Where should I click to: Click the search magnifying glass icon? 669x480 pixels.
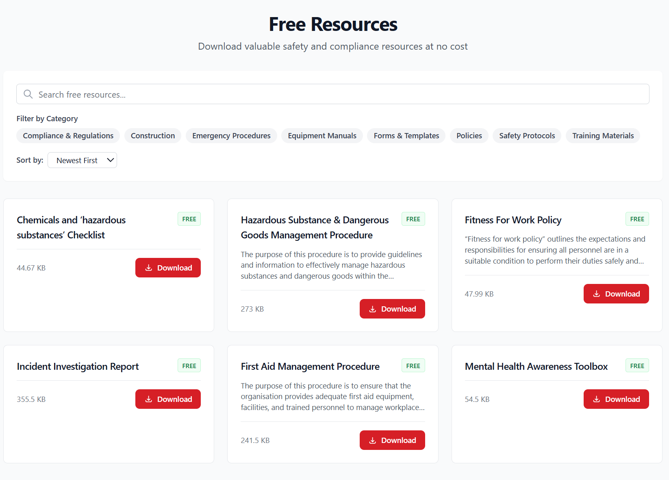coord(28,94)
